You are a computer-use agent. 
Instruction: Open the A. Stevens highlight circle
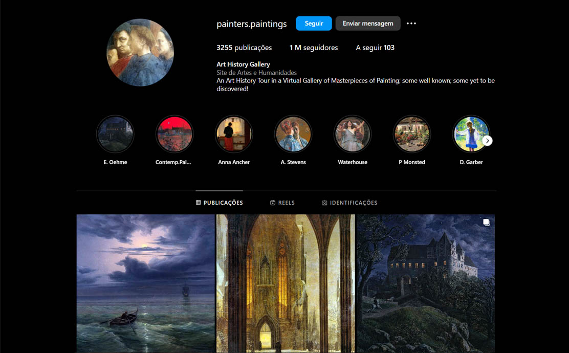293,134
